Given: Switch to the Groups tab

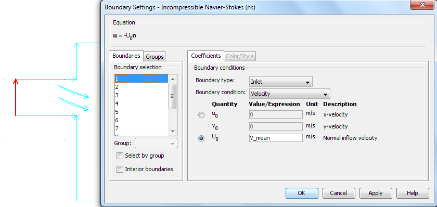Looking at the screenshot, I should pyautogui.click(x=155, y=57).
